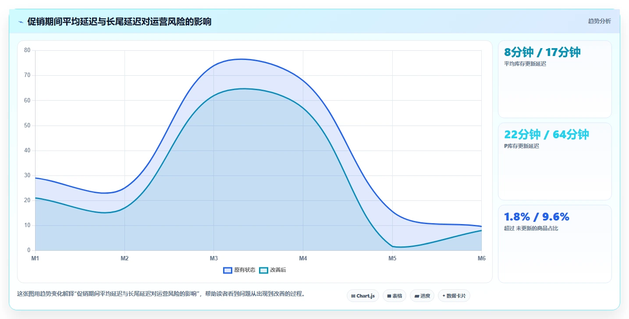This screenshot has width=629, height=319.
Task: Click the M4 x-axis label
Action: pos(303,259)
